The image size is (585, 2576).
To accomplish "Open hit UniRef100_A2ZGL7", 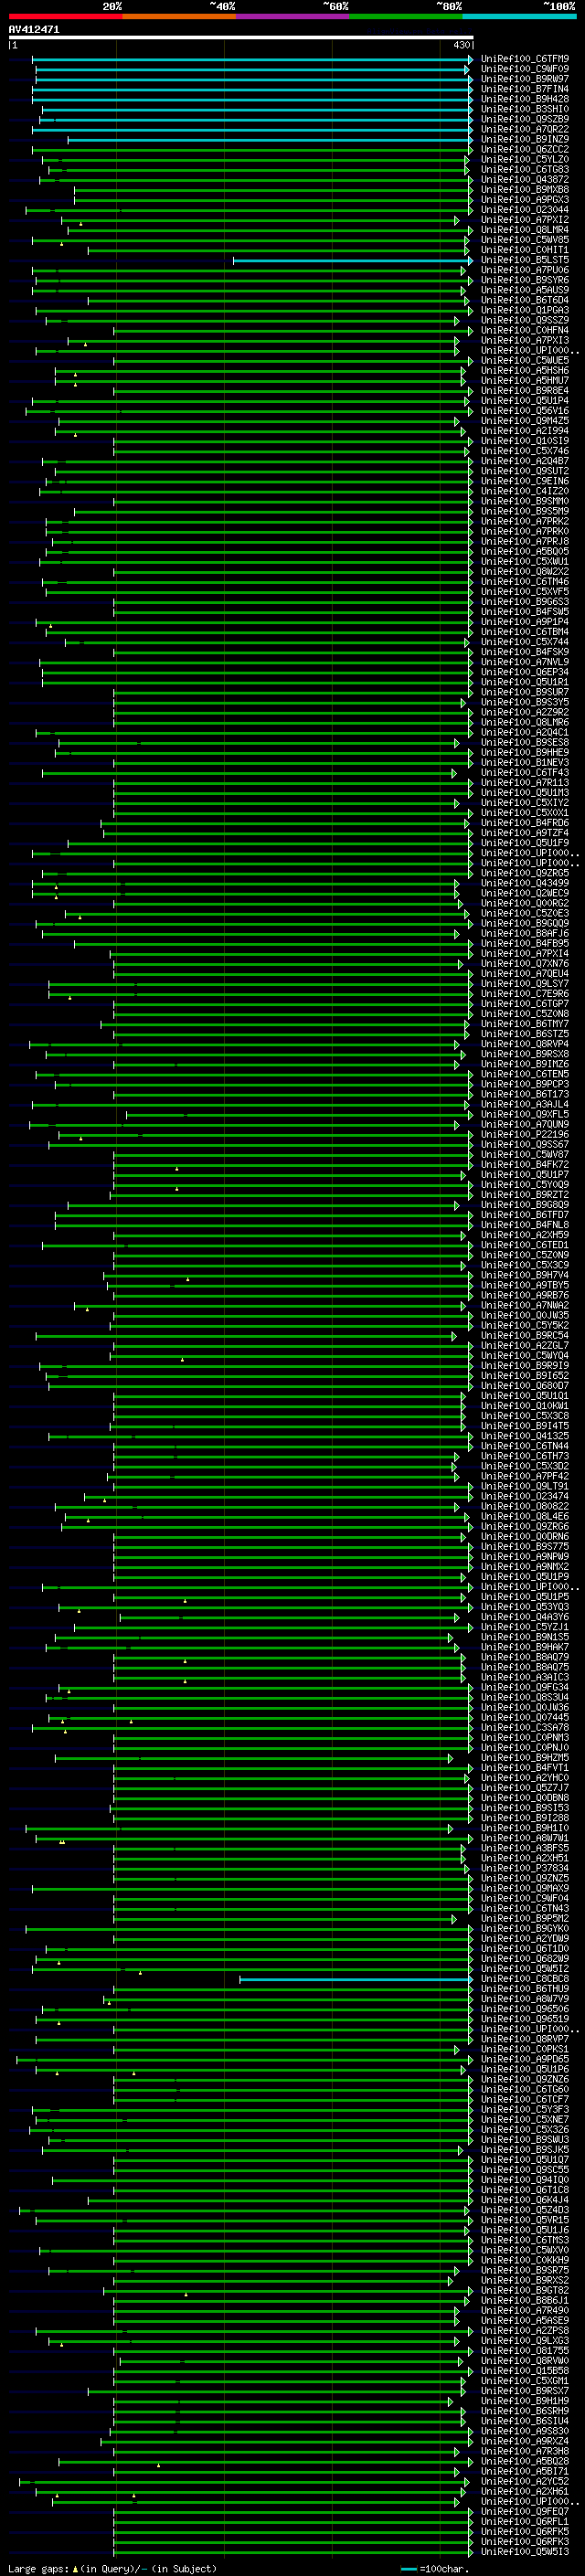I will [x=525, y=1346].
